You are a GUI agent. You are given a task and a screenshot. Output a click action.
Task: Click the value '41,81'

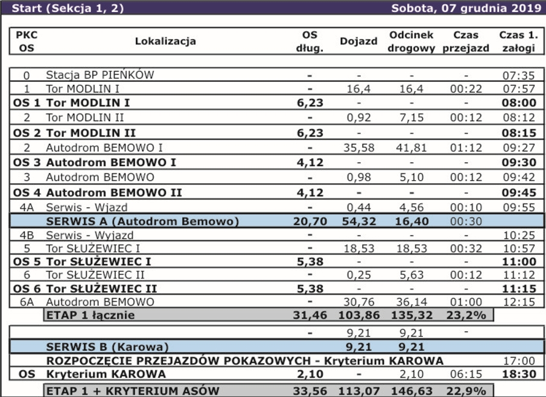pyautogui.click(x=411, y=148)
